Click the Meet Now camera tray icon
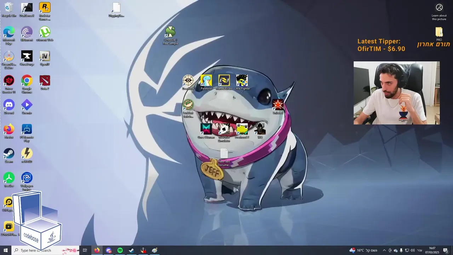This screenshot has height=255, width=453. coord(390,250)
